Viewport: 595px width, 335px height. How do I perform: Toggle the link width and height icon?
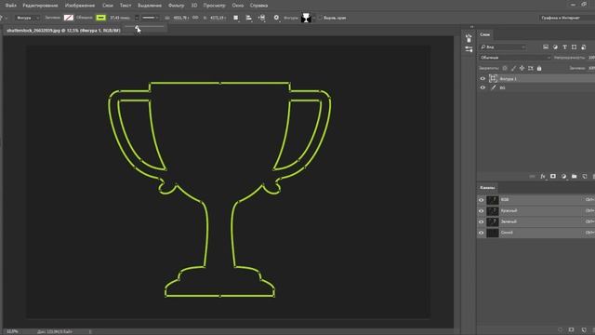(x=195, y=18)
